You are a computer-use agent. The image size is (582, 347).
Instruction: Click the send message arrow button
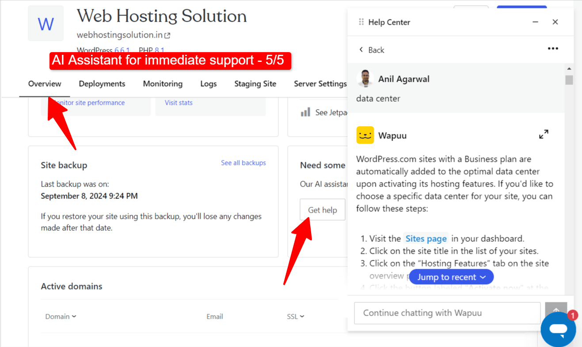pyautogui.click(x=555, y=312)
